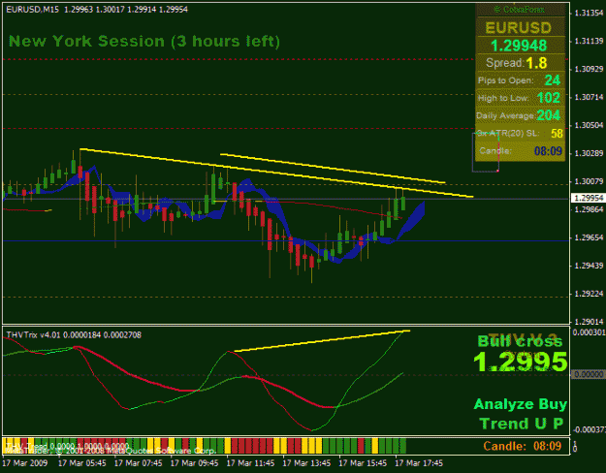
Task: Click the 1.29654 price axis label
Action: [589, 237]
